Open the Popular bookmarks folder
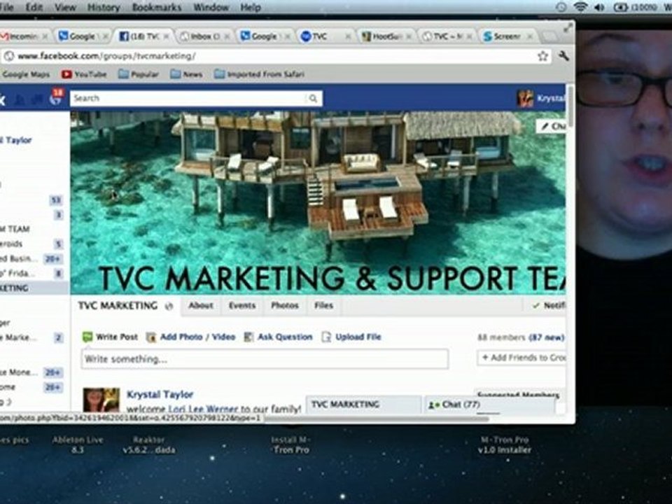Image resolution: width=672 pixels, height=504 pixels. click(139, 74)
